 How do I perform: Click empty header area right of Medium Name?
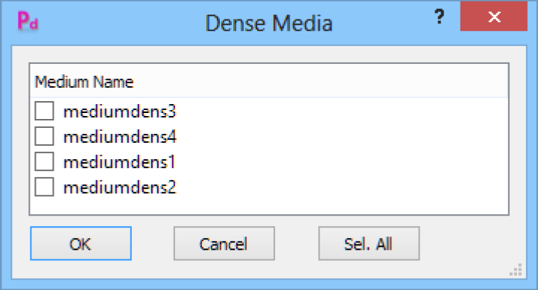tap(321, 82)
